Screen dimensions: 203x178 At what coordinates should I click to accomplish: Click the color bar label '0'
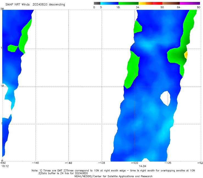click(94, 7)
